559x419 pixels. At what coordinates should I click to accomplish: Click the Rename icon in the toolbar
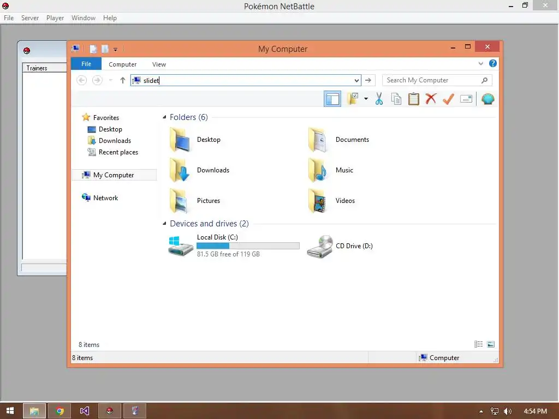[466, 99]
